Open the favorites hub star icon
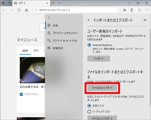The height and width of the screenshot is (120, 151). tap(124, 10)
